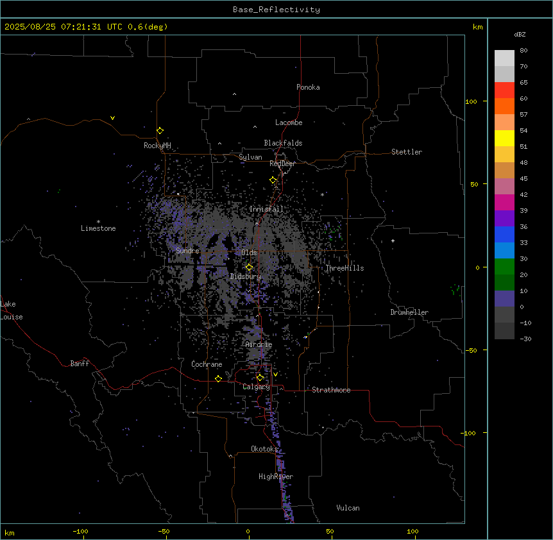Click the Didsbury label
Image resolution: width=553 pixels, height=540 pixels.
246,276
